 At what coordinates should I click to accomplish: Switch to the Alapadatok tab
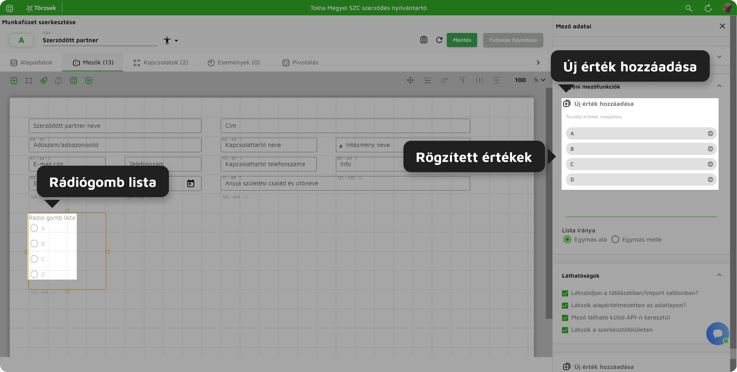tap(31, 63)
